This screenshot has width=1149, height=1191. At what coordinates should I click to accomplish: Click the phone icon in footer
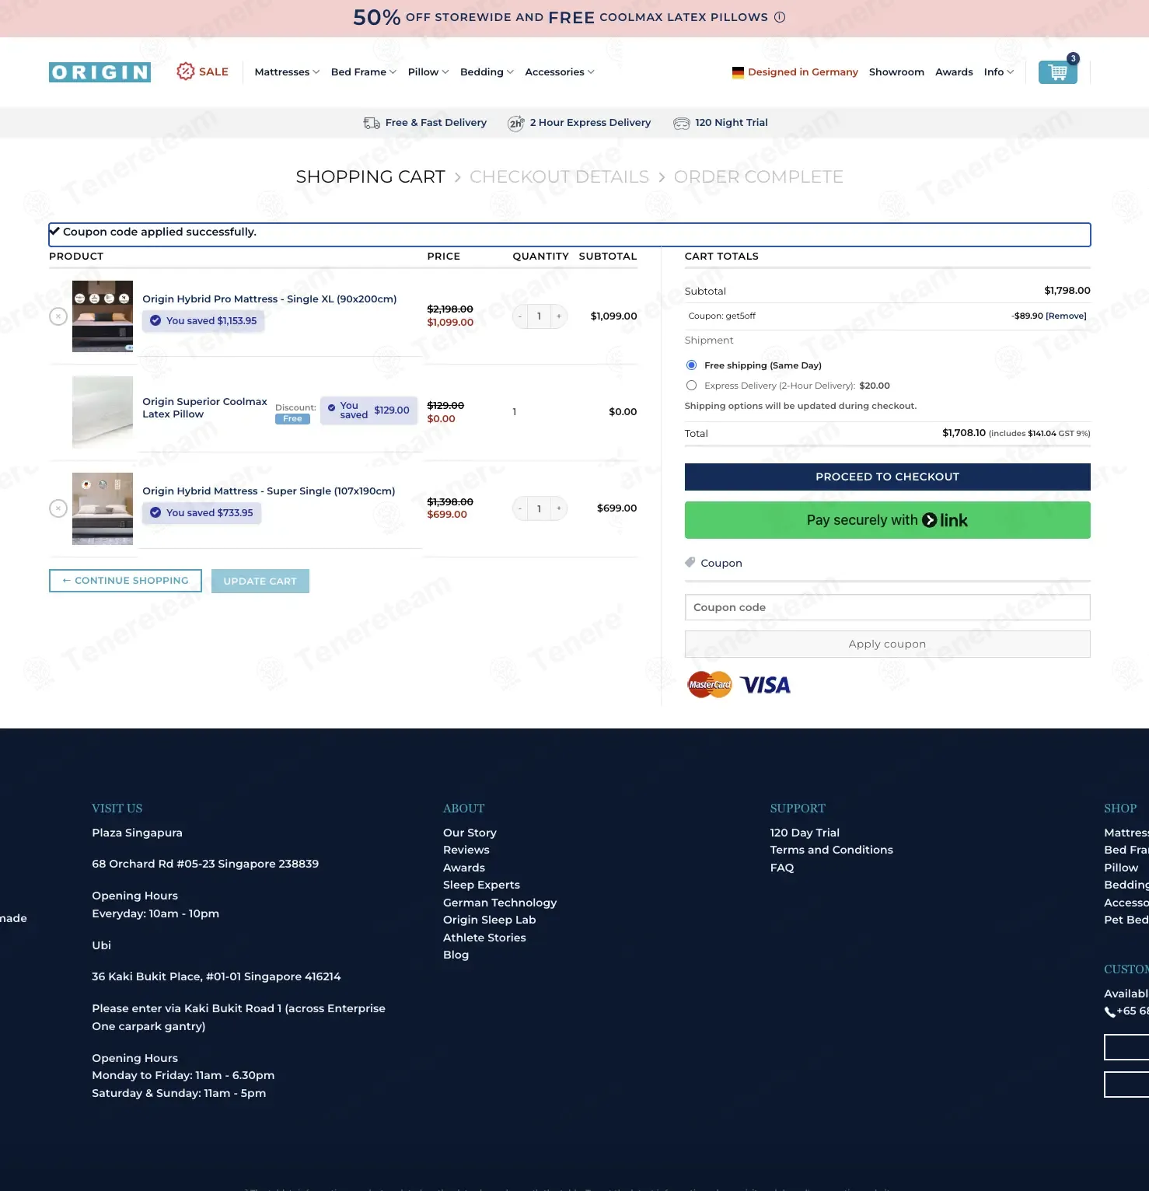[x=1109, y=1011]
